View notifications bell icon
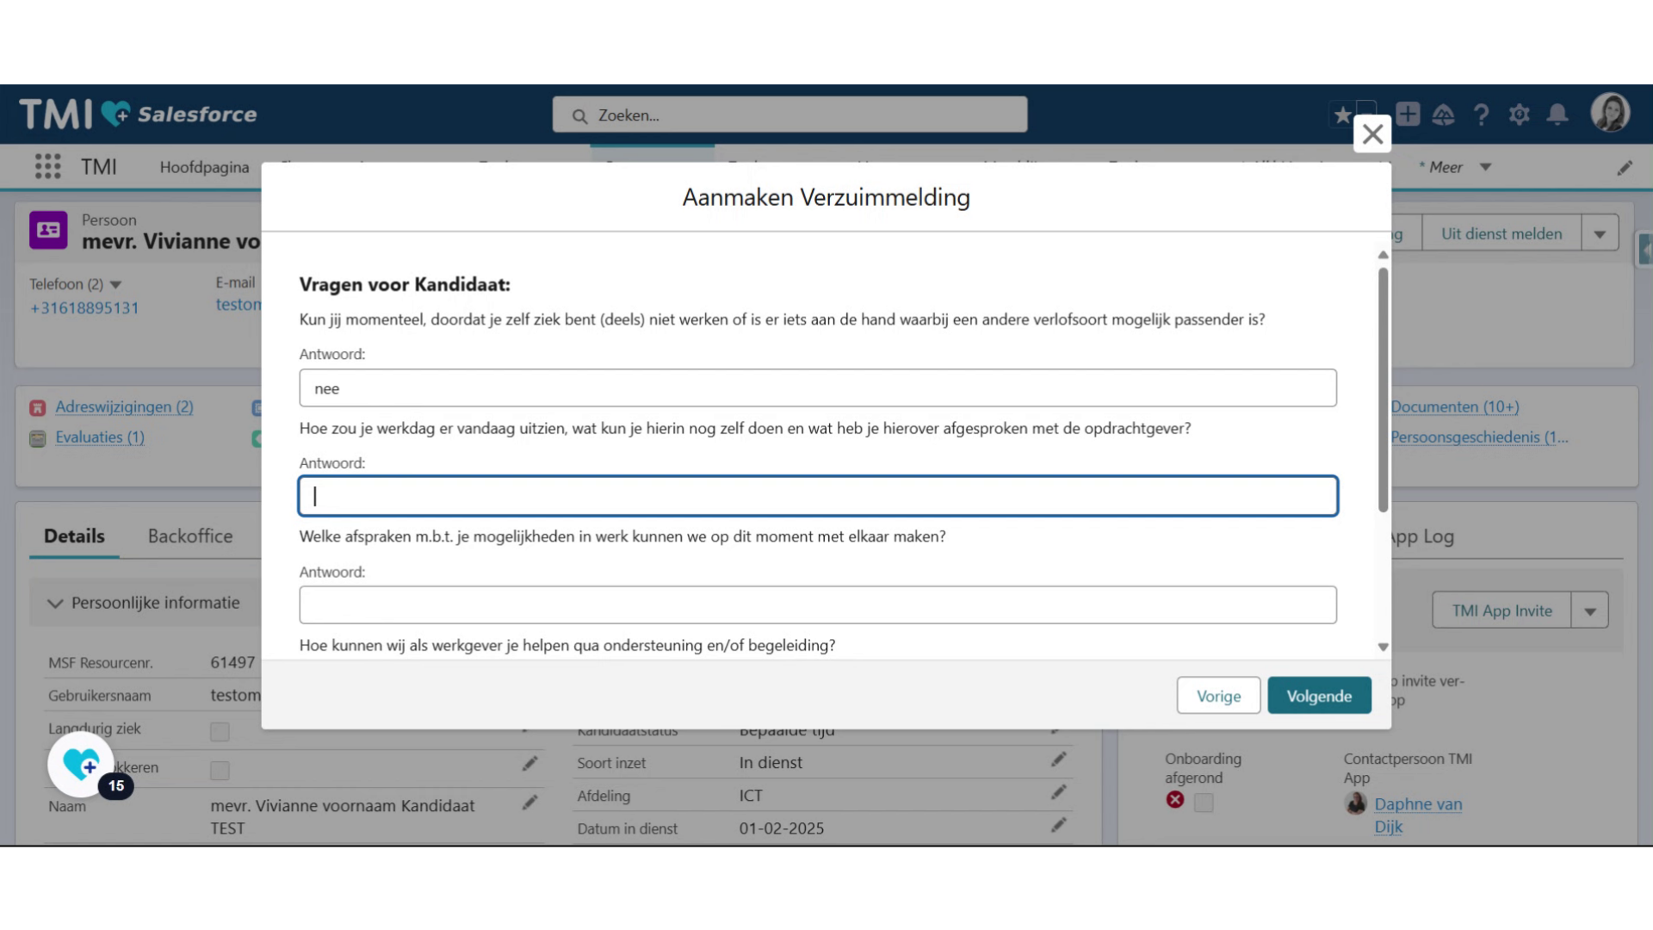This screenshot has height=930, width=1653. pyautogui.click(x=1557, y=115)
